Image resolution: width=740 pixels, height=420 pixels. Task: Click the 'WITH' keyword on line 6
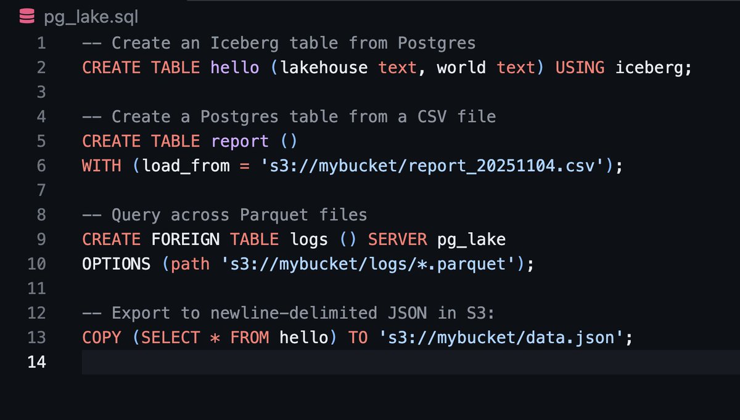pyautogui.click(x=101, y=166)
